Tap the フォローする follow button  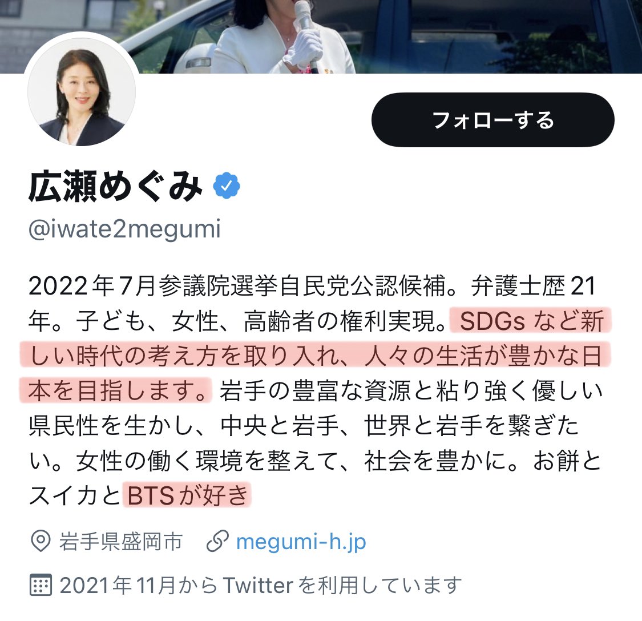(x=492, y=120)
